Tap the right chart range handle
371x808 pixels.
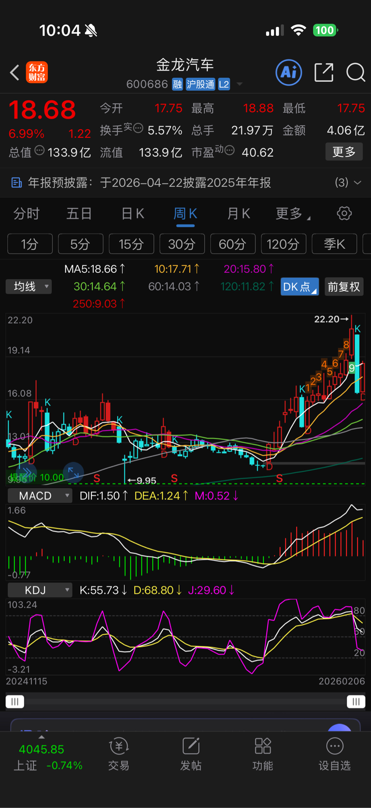[356, 702]
